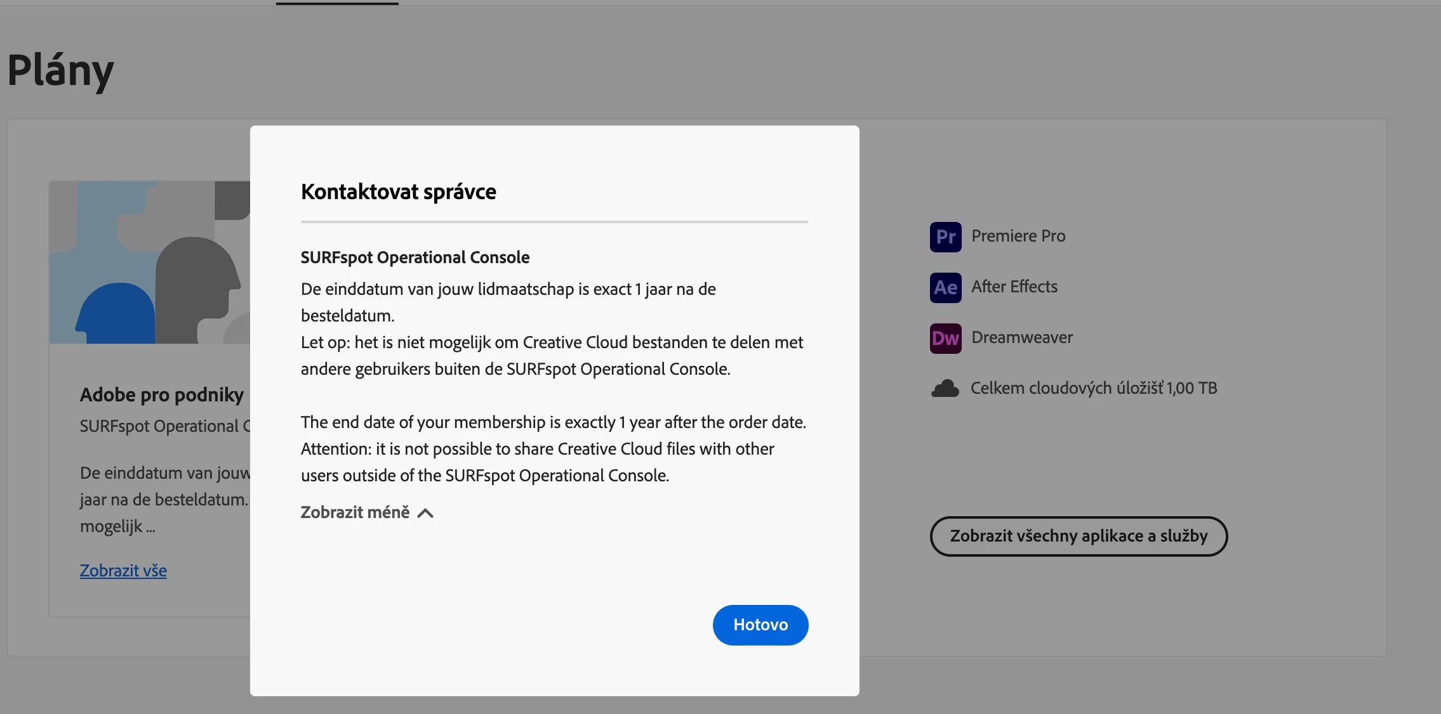Click the Kontaktovat správce dialog title
This screenshot has width=1441, height=714.
398,191
